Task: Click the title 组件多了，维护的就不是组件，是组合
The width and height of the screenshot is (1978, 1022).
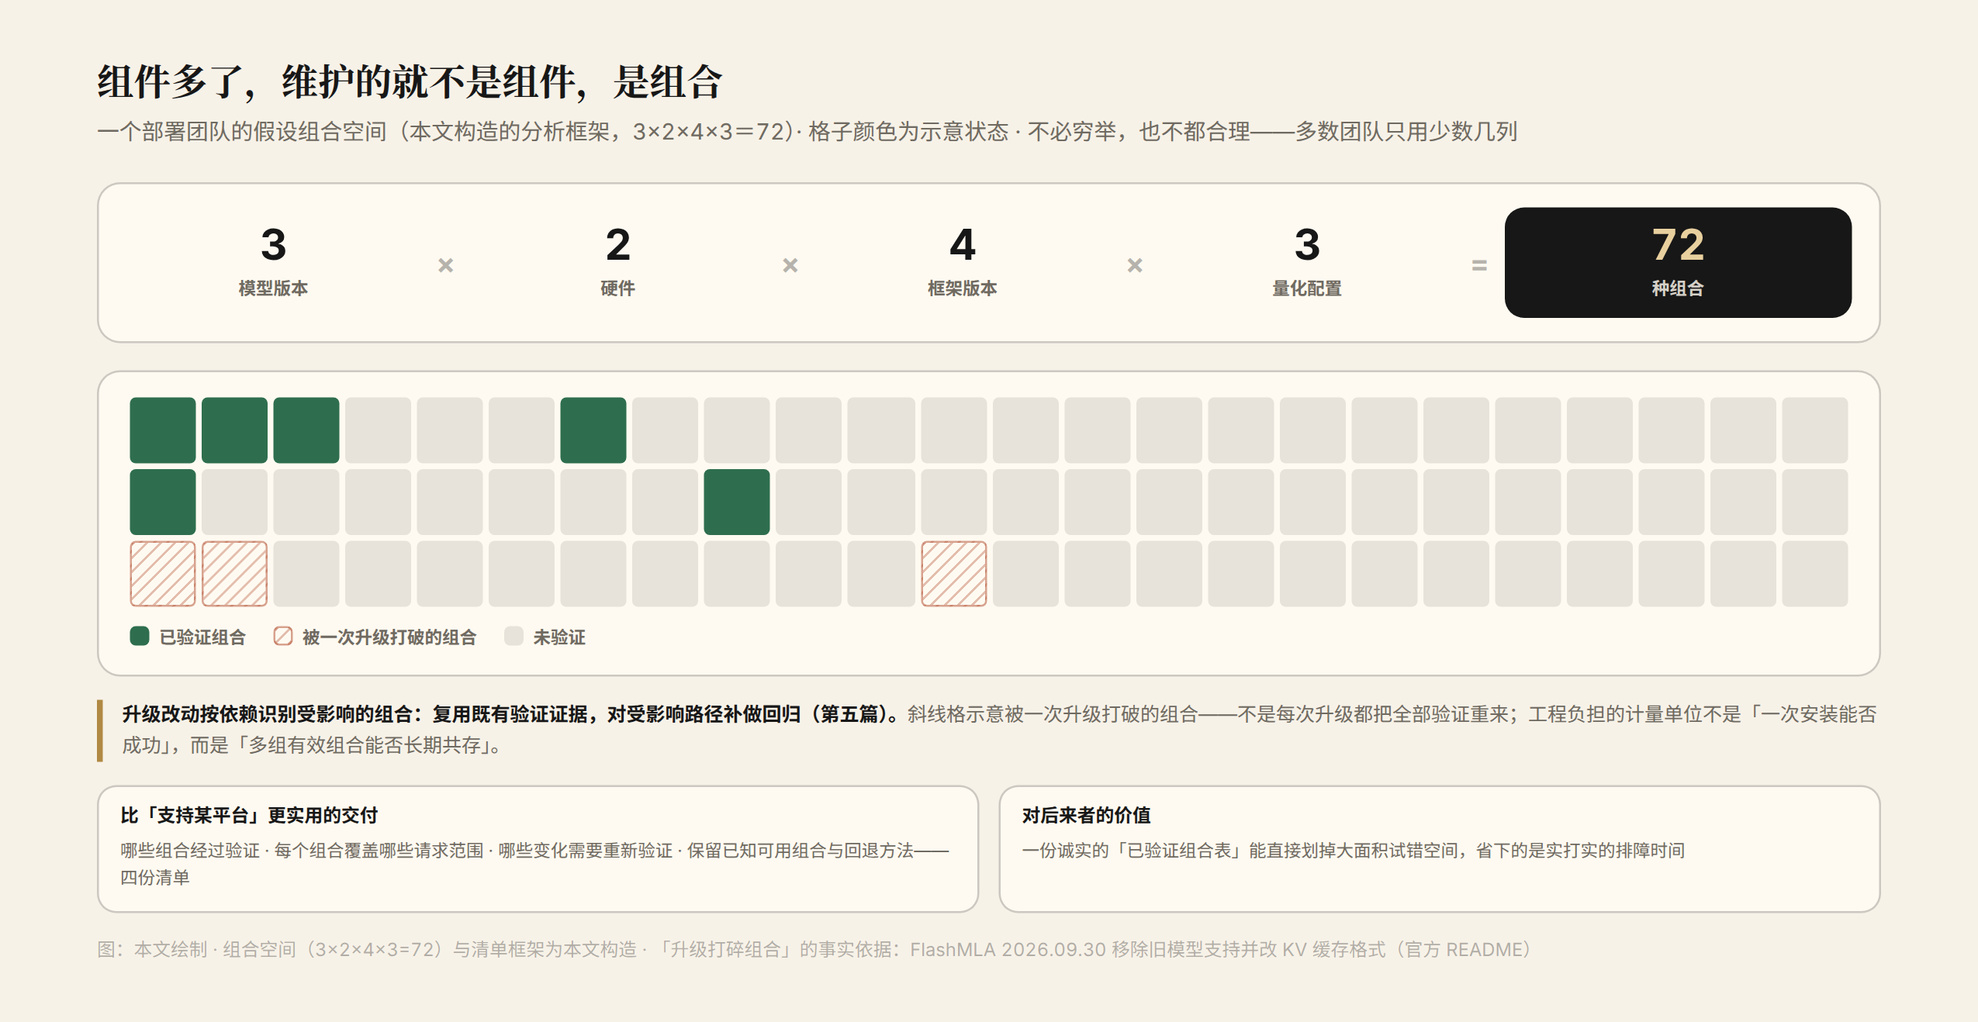Action: pyautogui.click(x=410, y=81)
